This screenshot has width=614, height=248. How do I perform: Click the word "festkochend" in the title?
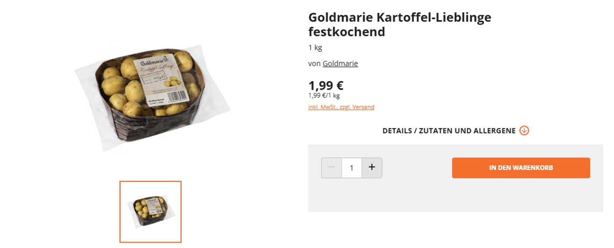point(346,32)
